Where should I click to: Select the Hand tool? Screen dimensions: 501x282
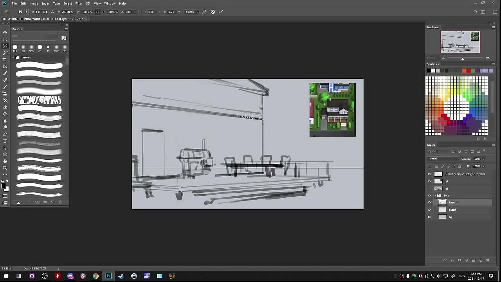(x=5, y=161)
